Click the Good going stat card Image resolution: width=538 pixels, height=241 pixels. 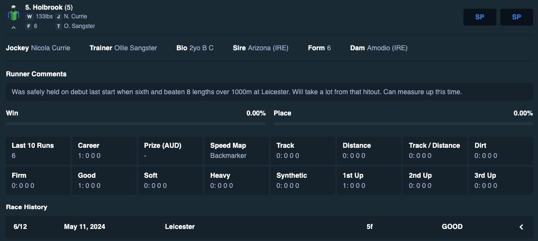[104, 181]
